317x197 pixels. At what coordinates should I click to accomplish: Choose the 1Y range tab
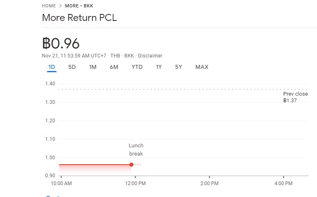[158, 67]
